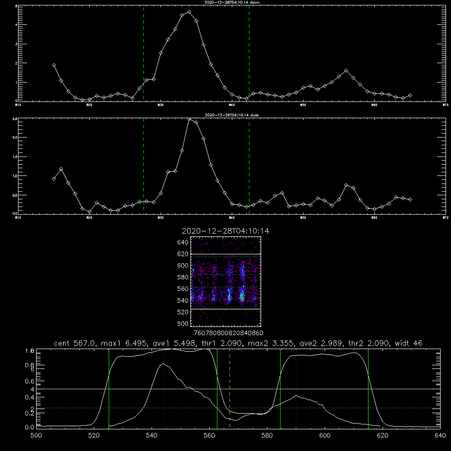Click the orange dashed center line
Screen dimensions: 451x451
click(230, 388)
